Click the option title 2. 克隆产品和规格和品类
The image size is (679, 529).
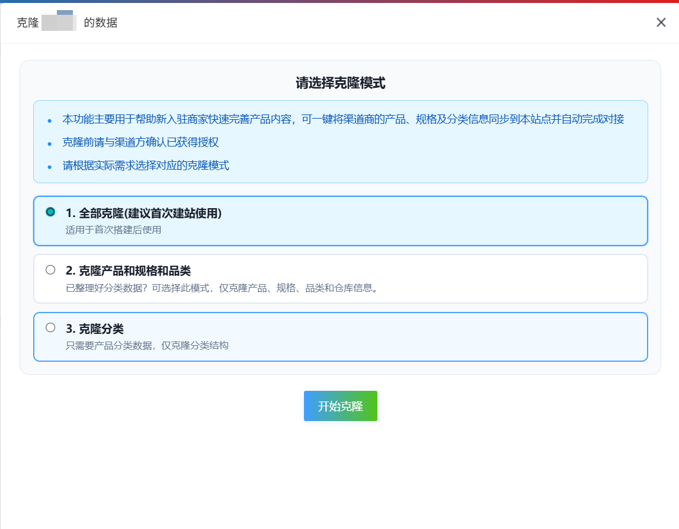(128, 271)
